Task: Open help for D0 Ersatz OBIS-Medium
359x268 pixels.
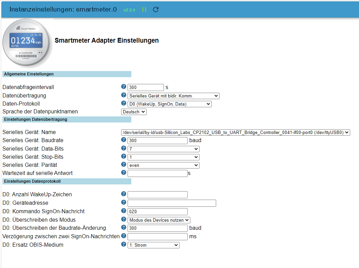Action: point(124,244)
